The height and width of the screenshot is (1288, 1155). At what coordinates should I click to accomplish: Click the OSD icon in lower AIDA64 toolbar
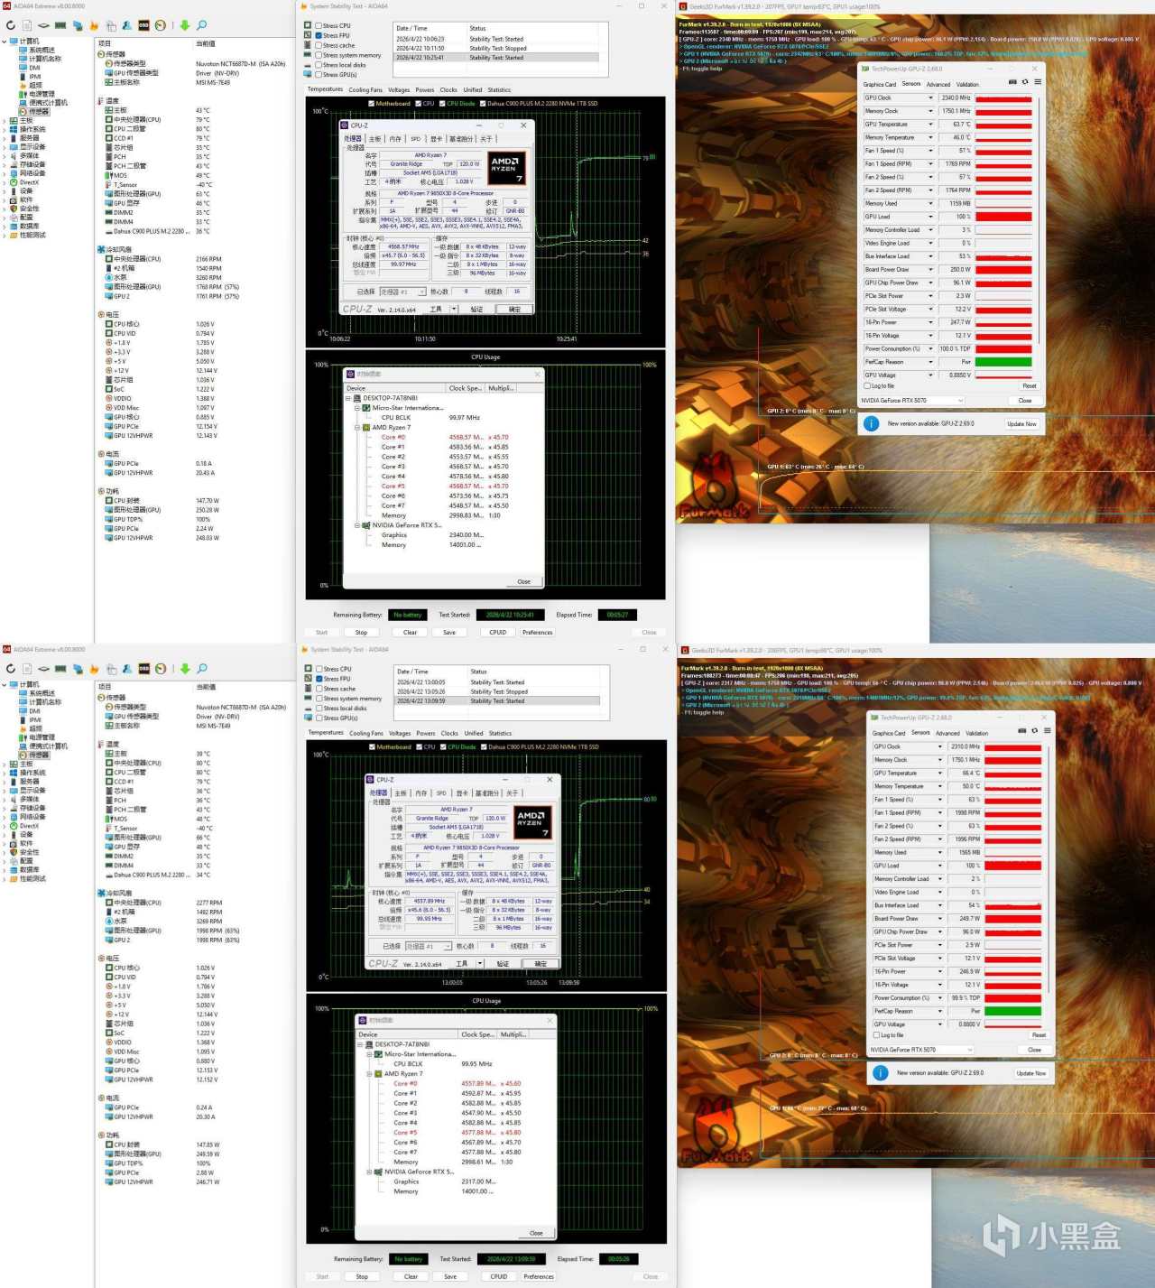[x=143, y=669]
